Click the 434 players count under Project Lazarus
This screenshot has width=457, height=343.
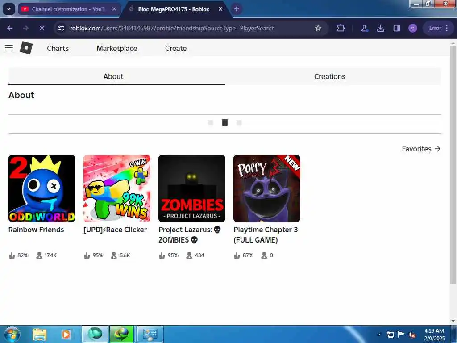(195, 255)
